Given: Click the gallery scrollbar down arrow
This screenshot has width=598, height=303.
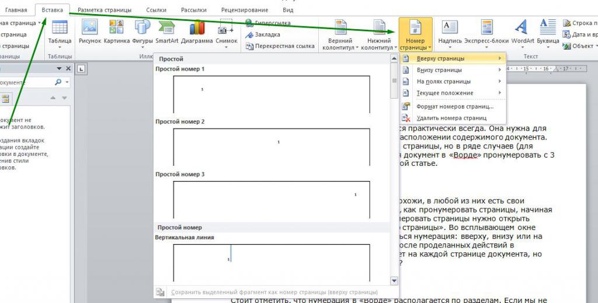Looking at the screenshot, I should coord(394,281).
